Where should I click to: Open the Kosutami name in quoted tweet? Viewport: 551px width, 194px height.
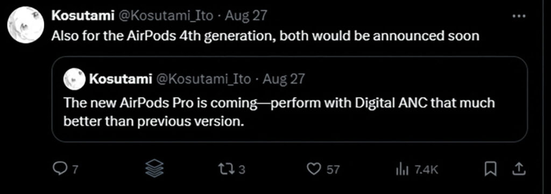point(121,80)
